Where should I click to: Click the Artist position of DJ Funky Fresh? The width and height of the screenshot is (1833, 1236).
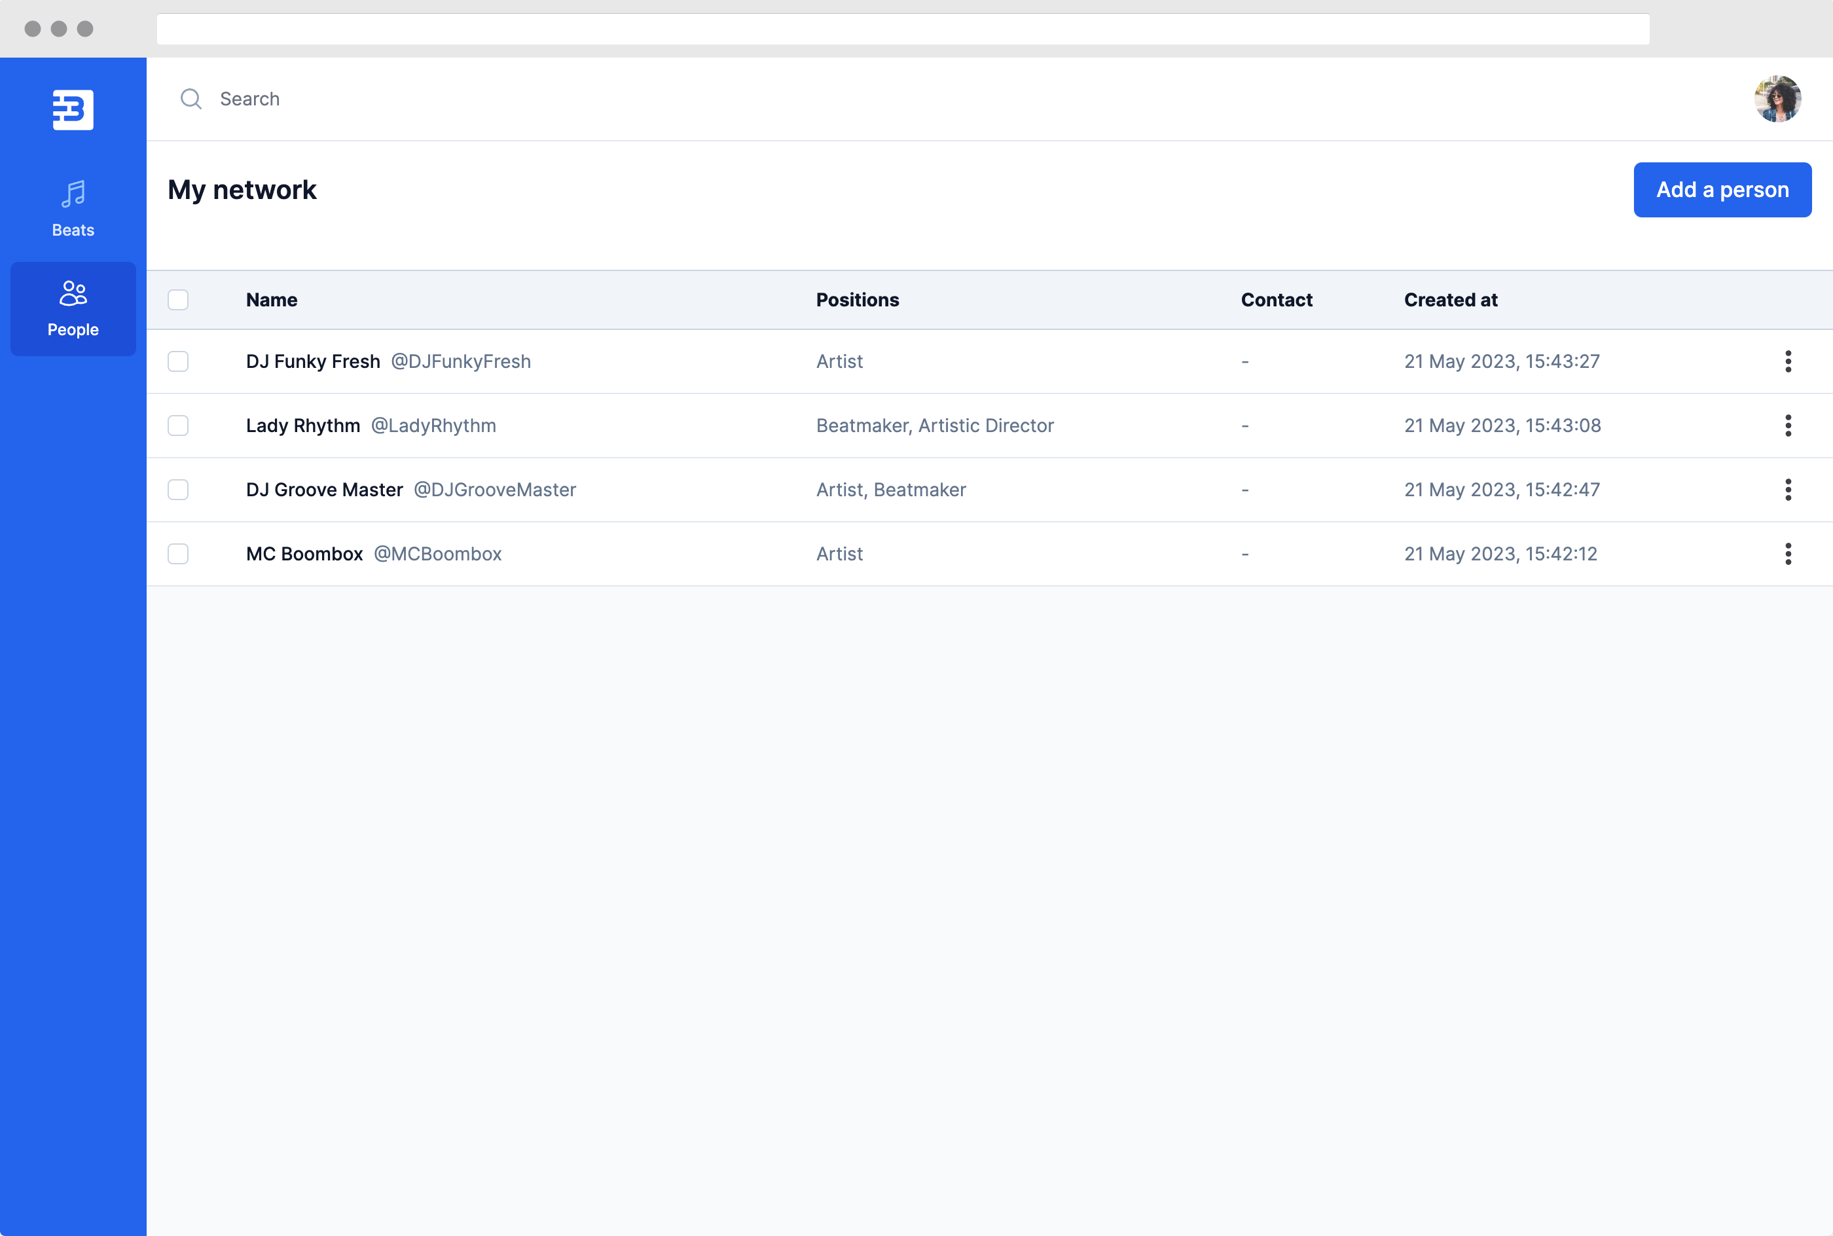pos(839,361)
